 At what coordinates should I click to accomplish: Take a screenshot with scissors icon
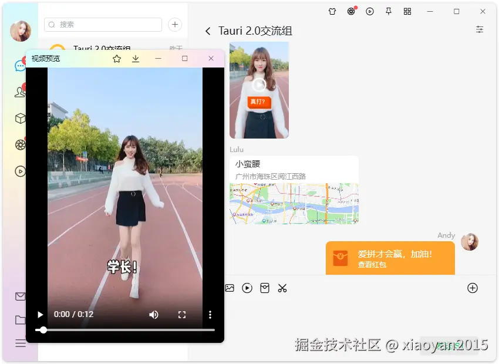pyautogui.click(x=282, y=288)
